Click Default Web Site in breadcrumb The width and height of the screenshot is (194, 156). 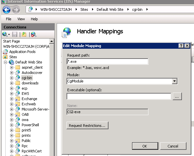pyautogui.click(x=110, y=9)
